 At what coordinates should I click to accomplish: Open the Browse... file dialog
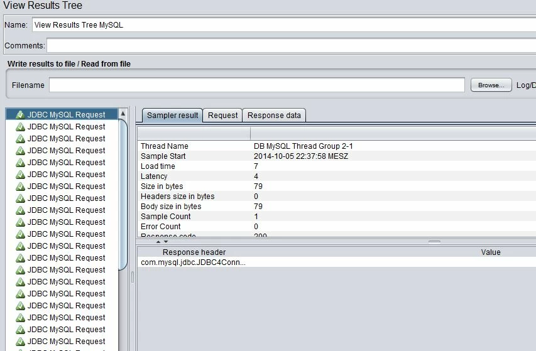tap(491, 85)
